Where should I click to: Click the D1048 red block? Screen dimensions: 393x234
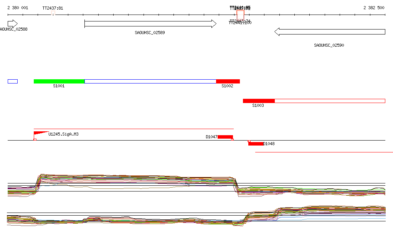[256, 144]
